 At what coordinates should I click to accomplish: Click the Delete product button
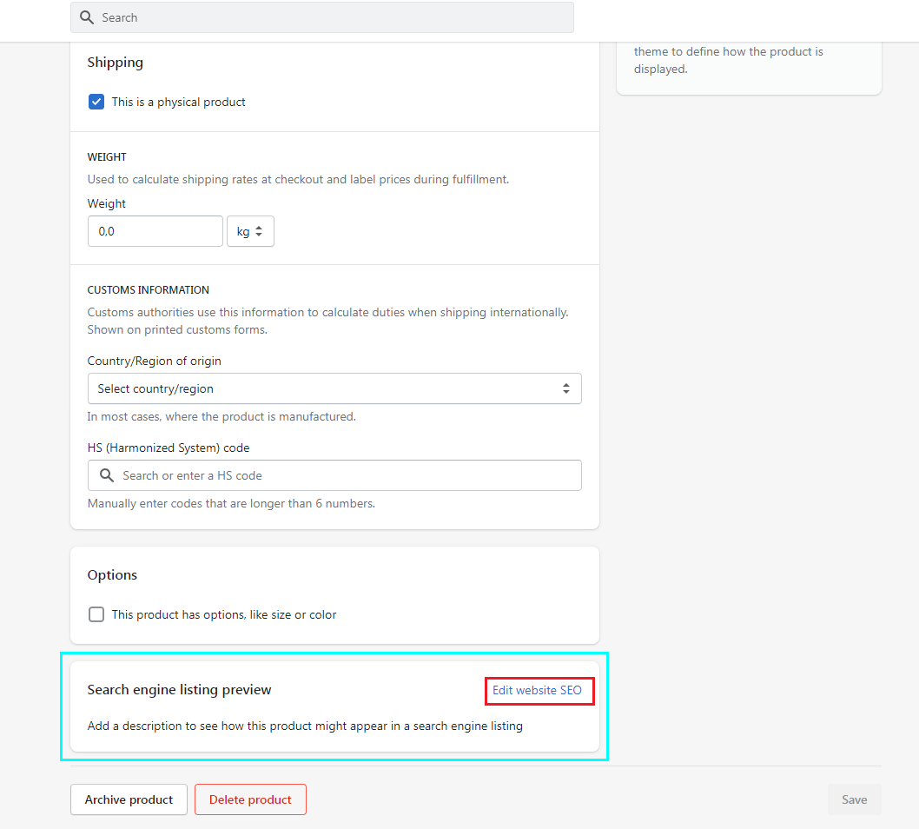(x=250, y=799)
